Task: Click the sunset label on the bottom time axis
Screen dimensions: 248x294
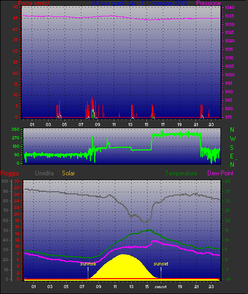Action: pos(161,287)
